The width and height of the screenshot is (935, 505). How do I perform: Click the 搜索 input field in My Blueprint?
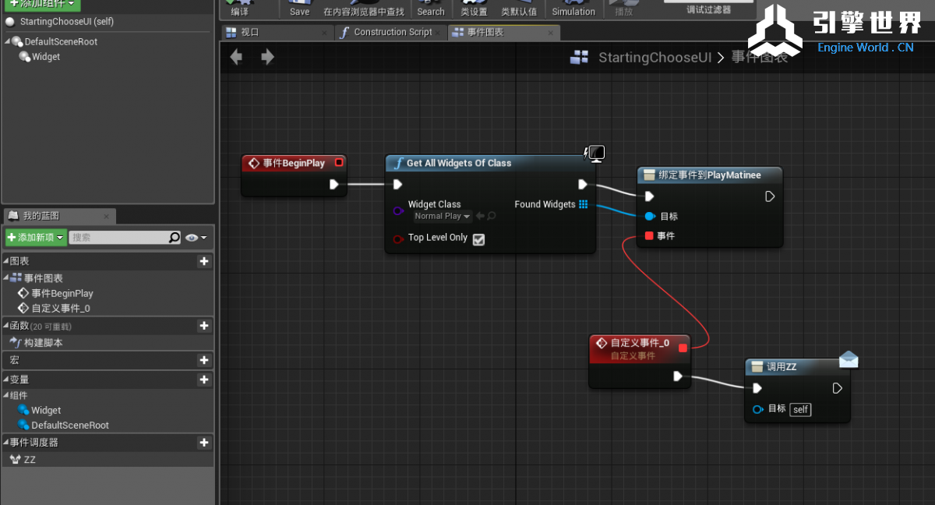pos(118,238)
